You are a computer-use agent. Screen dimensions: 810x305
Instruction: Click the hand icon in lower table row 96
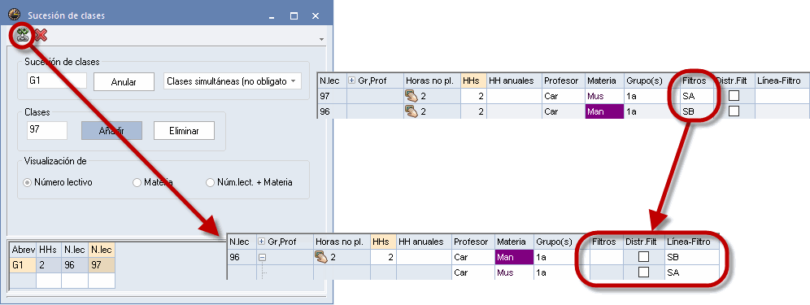point(321,257)
